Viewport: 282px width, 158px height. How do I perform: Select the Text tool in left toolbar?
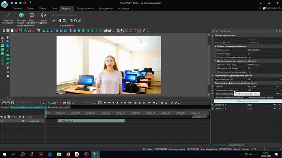click(x=8, y=68)
